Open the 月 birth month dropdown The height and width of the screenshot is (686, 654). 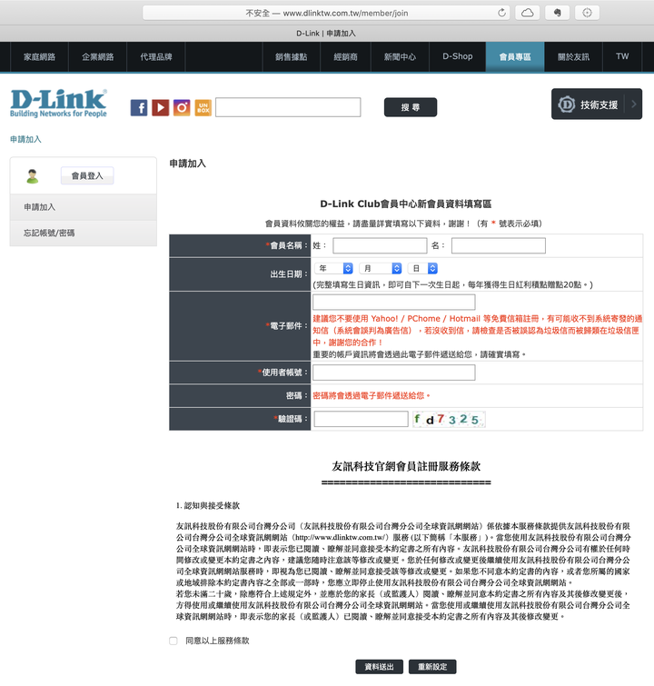pyautogui.click(x=381, y=268)
